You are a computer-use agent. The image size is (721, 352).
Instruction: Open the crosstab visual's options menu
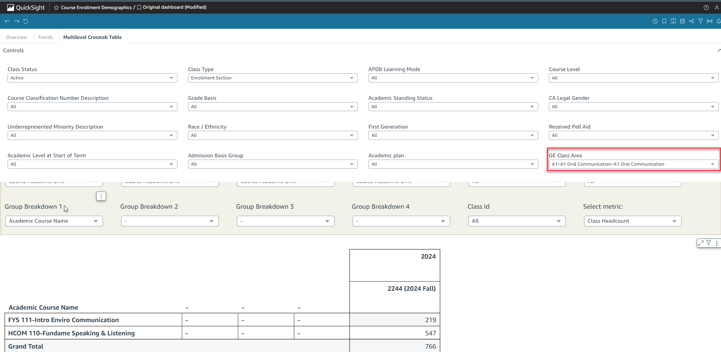point(717,243)
